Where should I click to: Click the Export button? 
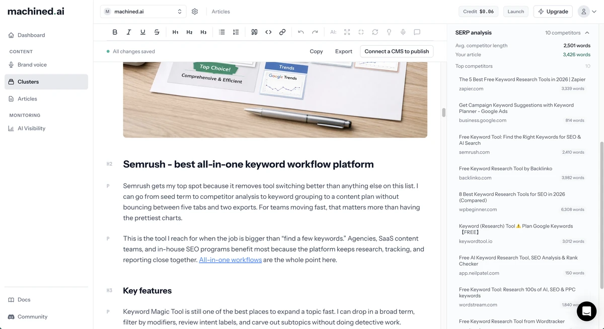[344, 51]
